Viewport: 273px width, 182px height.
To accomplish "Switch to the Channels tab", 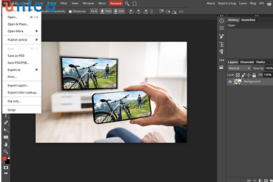I will [247, 62].
